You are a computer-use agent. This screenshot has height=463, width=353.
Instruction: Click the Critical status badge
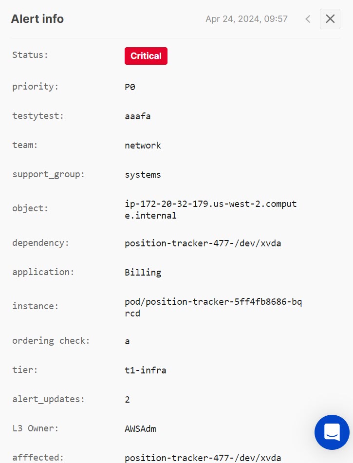146,56
